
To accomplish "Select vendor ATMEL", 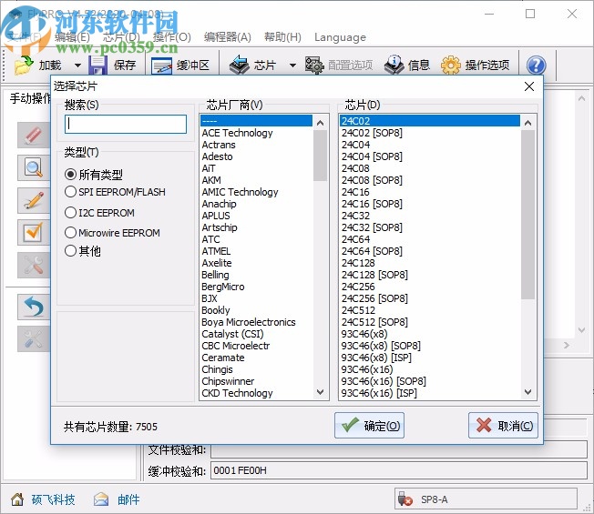I will [257, 251].
